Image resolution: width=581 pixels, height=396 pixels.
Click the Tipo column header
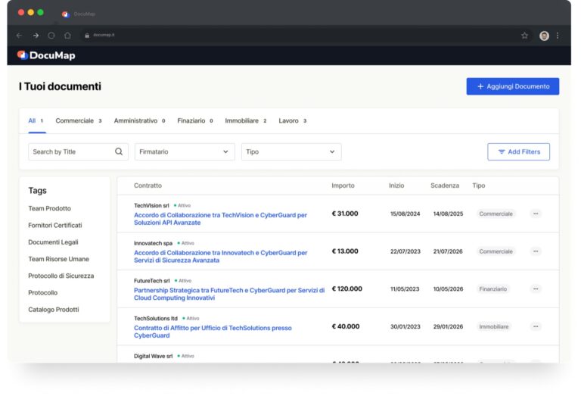478,186
